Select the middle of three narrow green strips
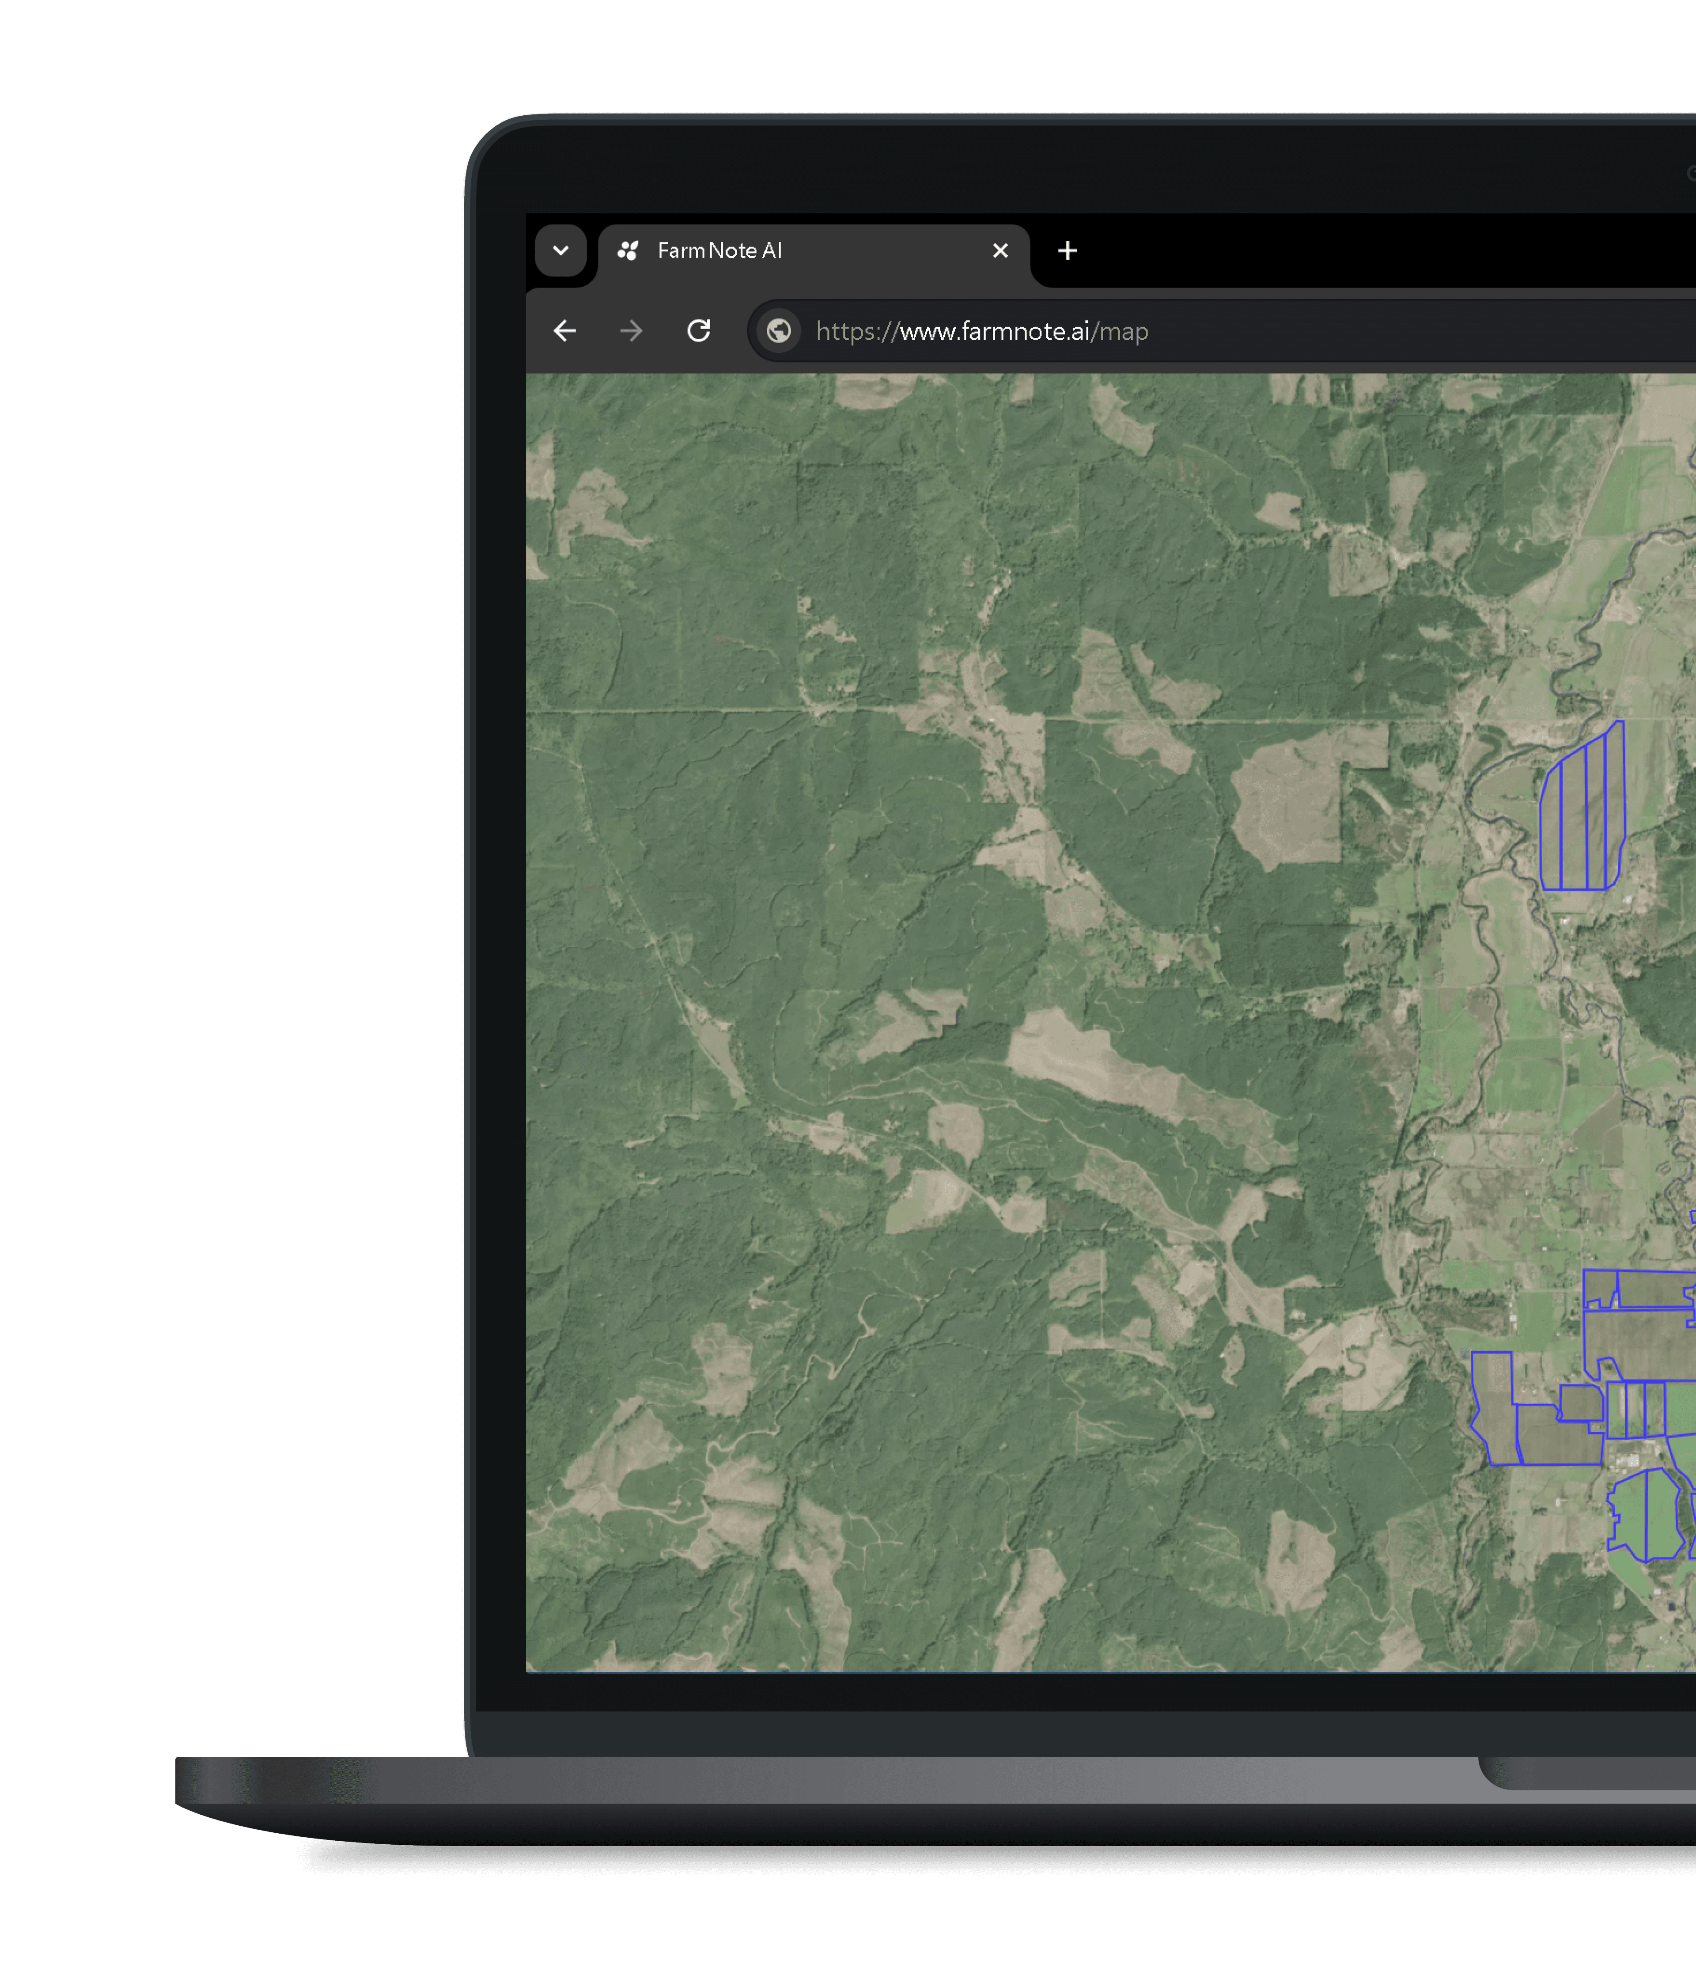Image resolution: width=1696 pixels, height=1964 pixels. click(1635, 1410)
